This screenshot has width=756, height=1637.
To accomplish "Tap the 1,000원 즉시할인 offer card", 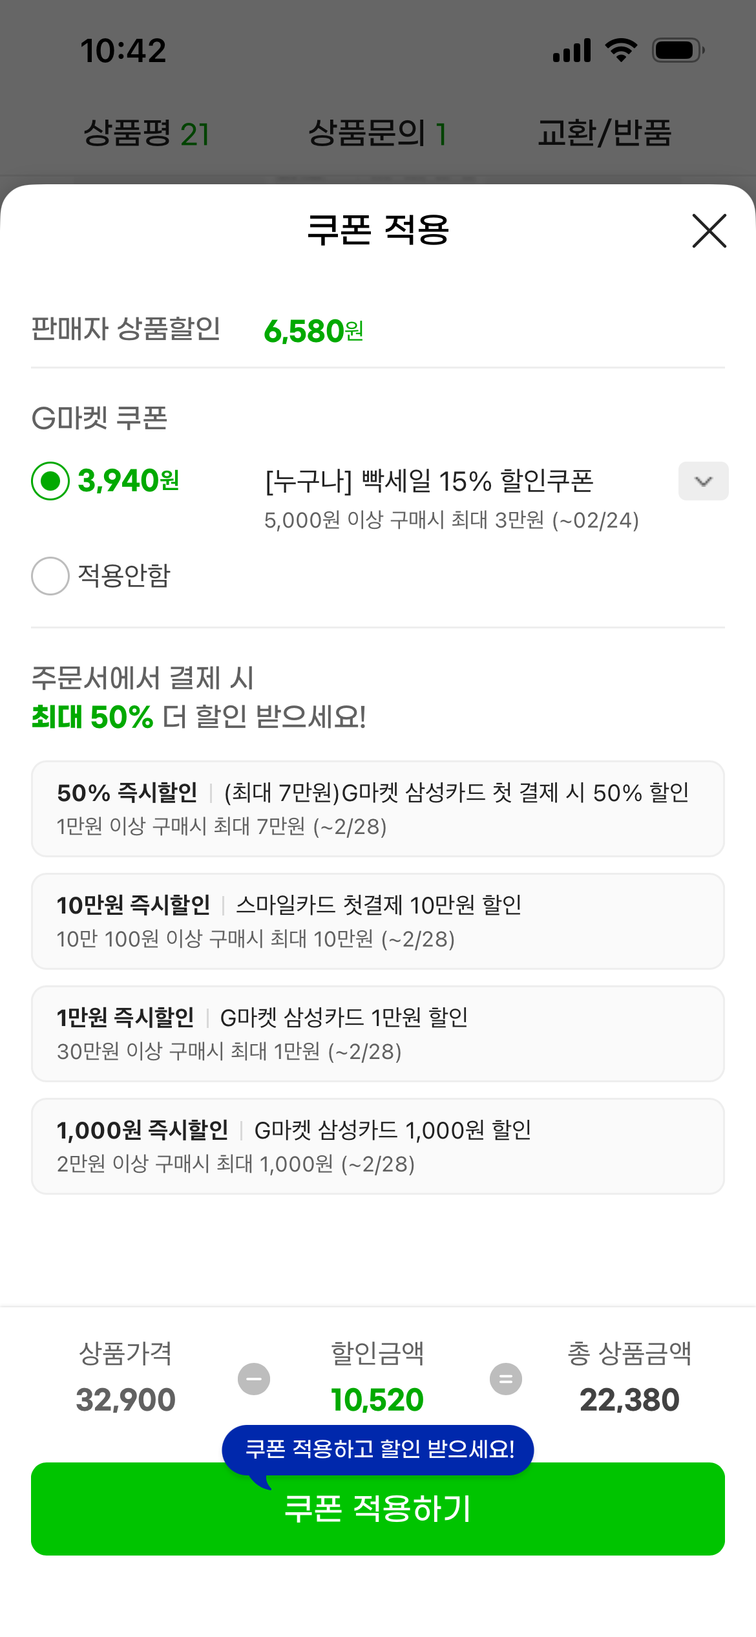I will click(377, 1146).
